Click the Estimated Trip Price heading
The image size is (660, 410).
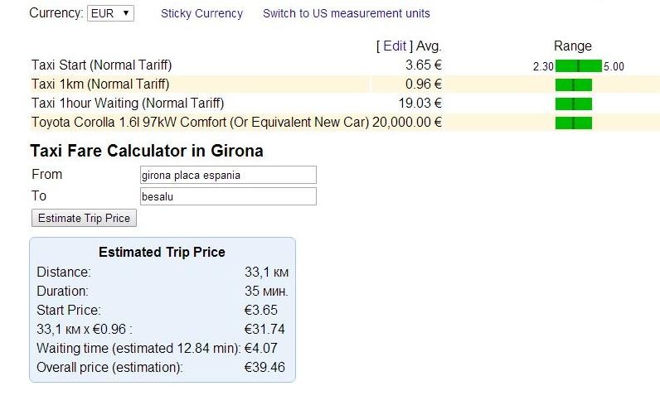[162, 252]
